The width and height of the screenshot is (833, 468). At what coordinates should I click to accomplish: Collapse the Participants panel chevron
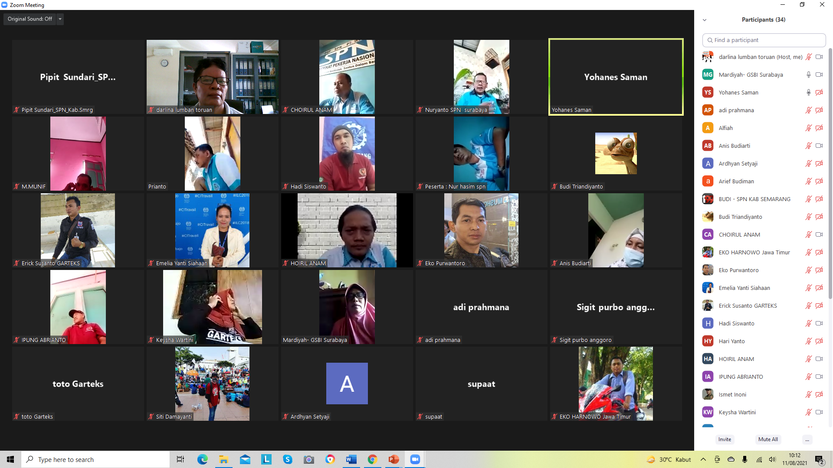(x=705, y=20)
